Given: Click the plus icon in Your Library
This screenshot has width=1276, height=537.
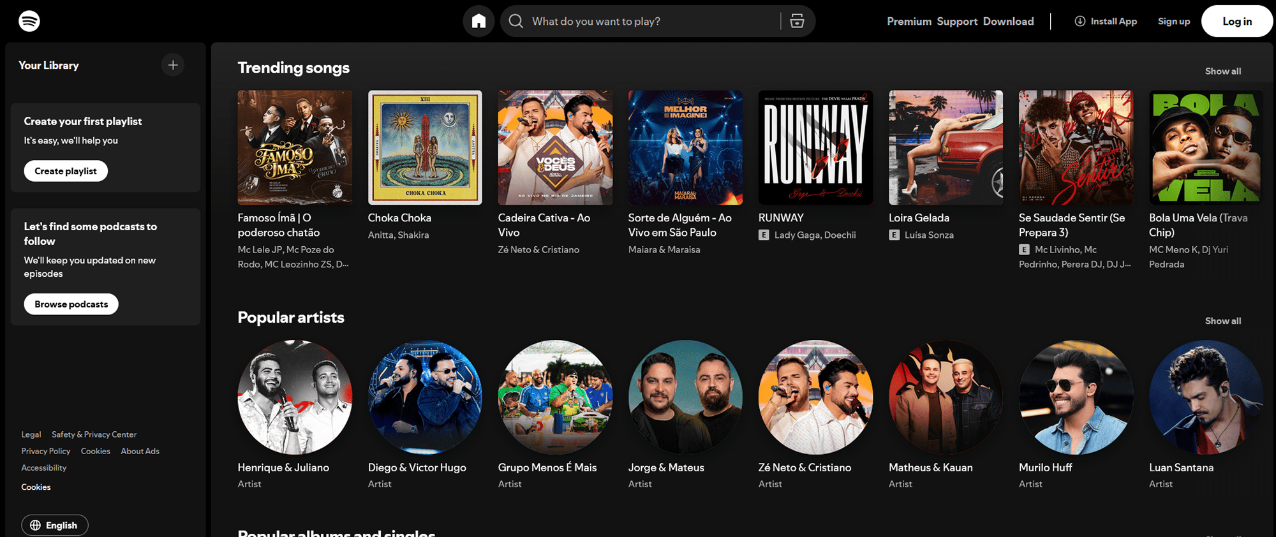Looking at the screenshot, I should (x=173, y=65).
